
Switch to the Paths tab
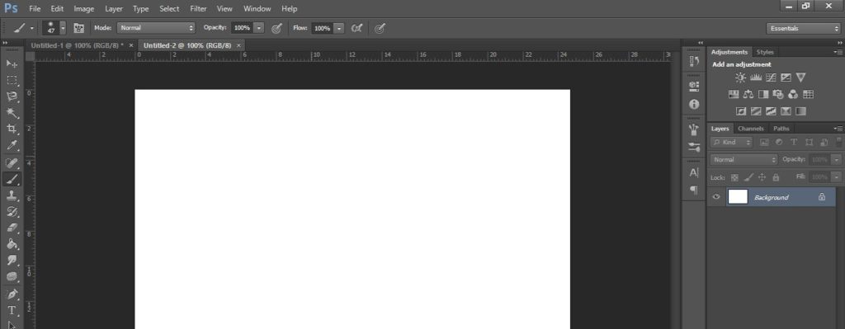coord(781,129)
